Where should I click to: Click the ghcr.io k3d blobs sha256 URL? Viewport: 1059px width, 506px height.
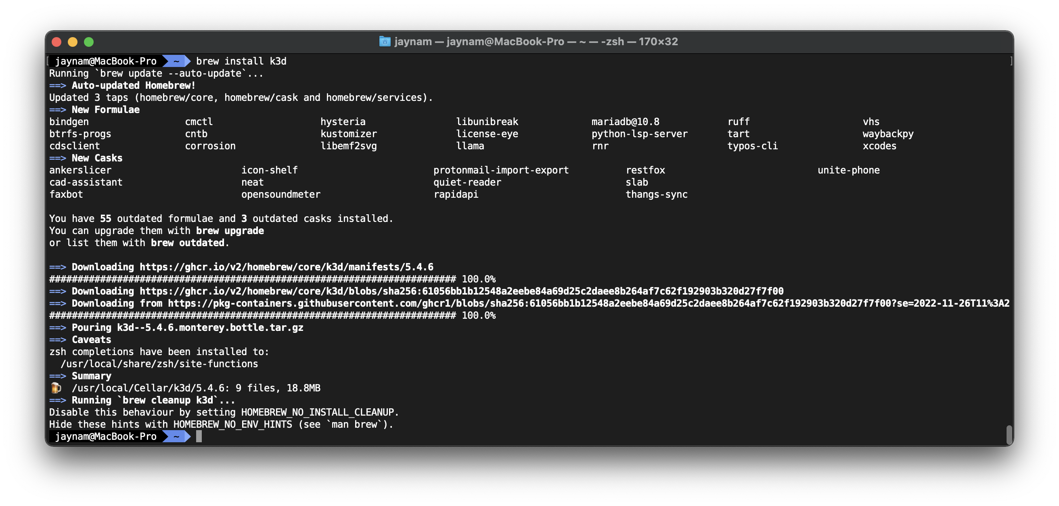(x=462, y=291)
